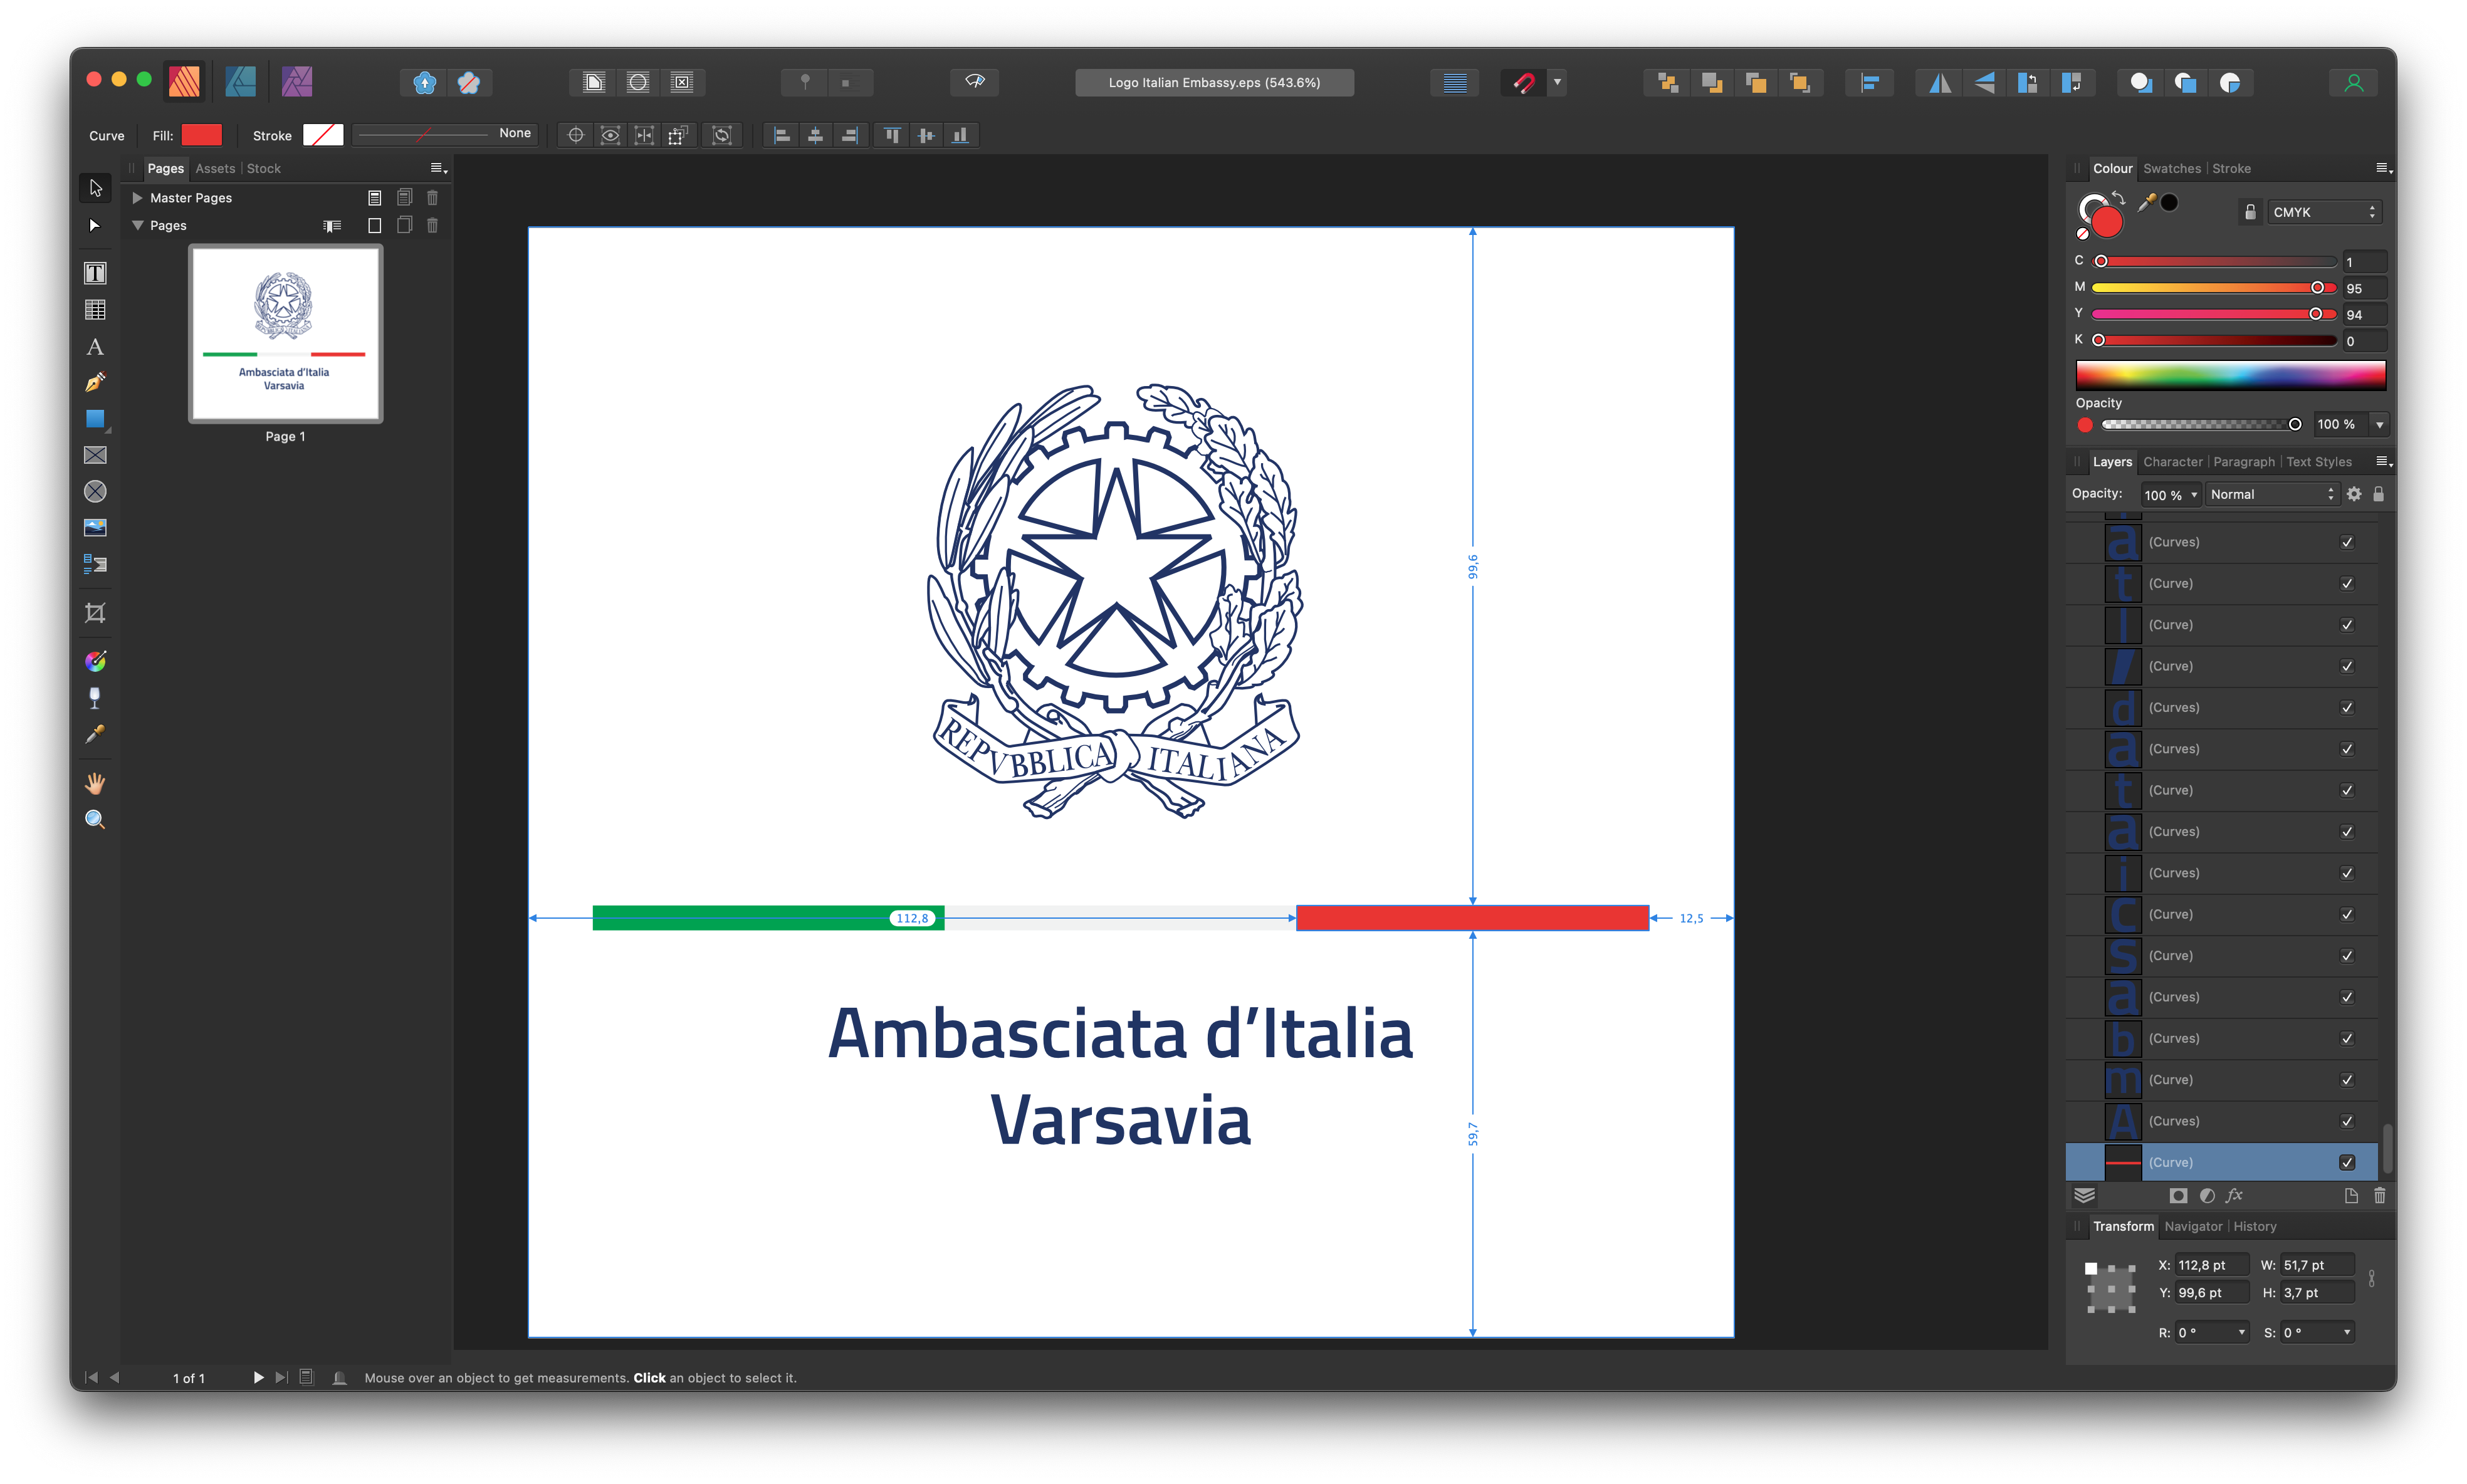2467x1484 pixels.
Task: Switch to the Designer persona
Action: (x=240, y=82)
